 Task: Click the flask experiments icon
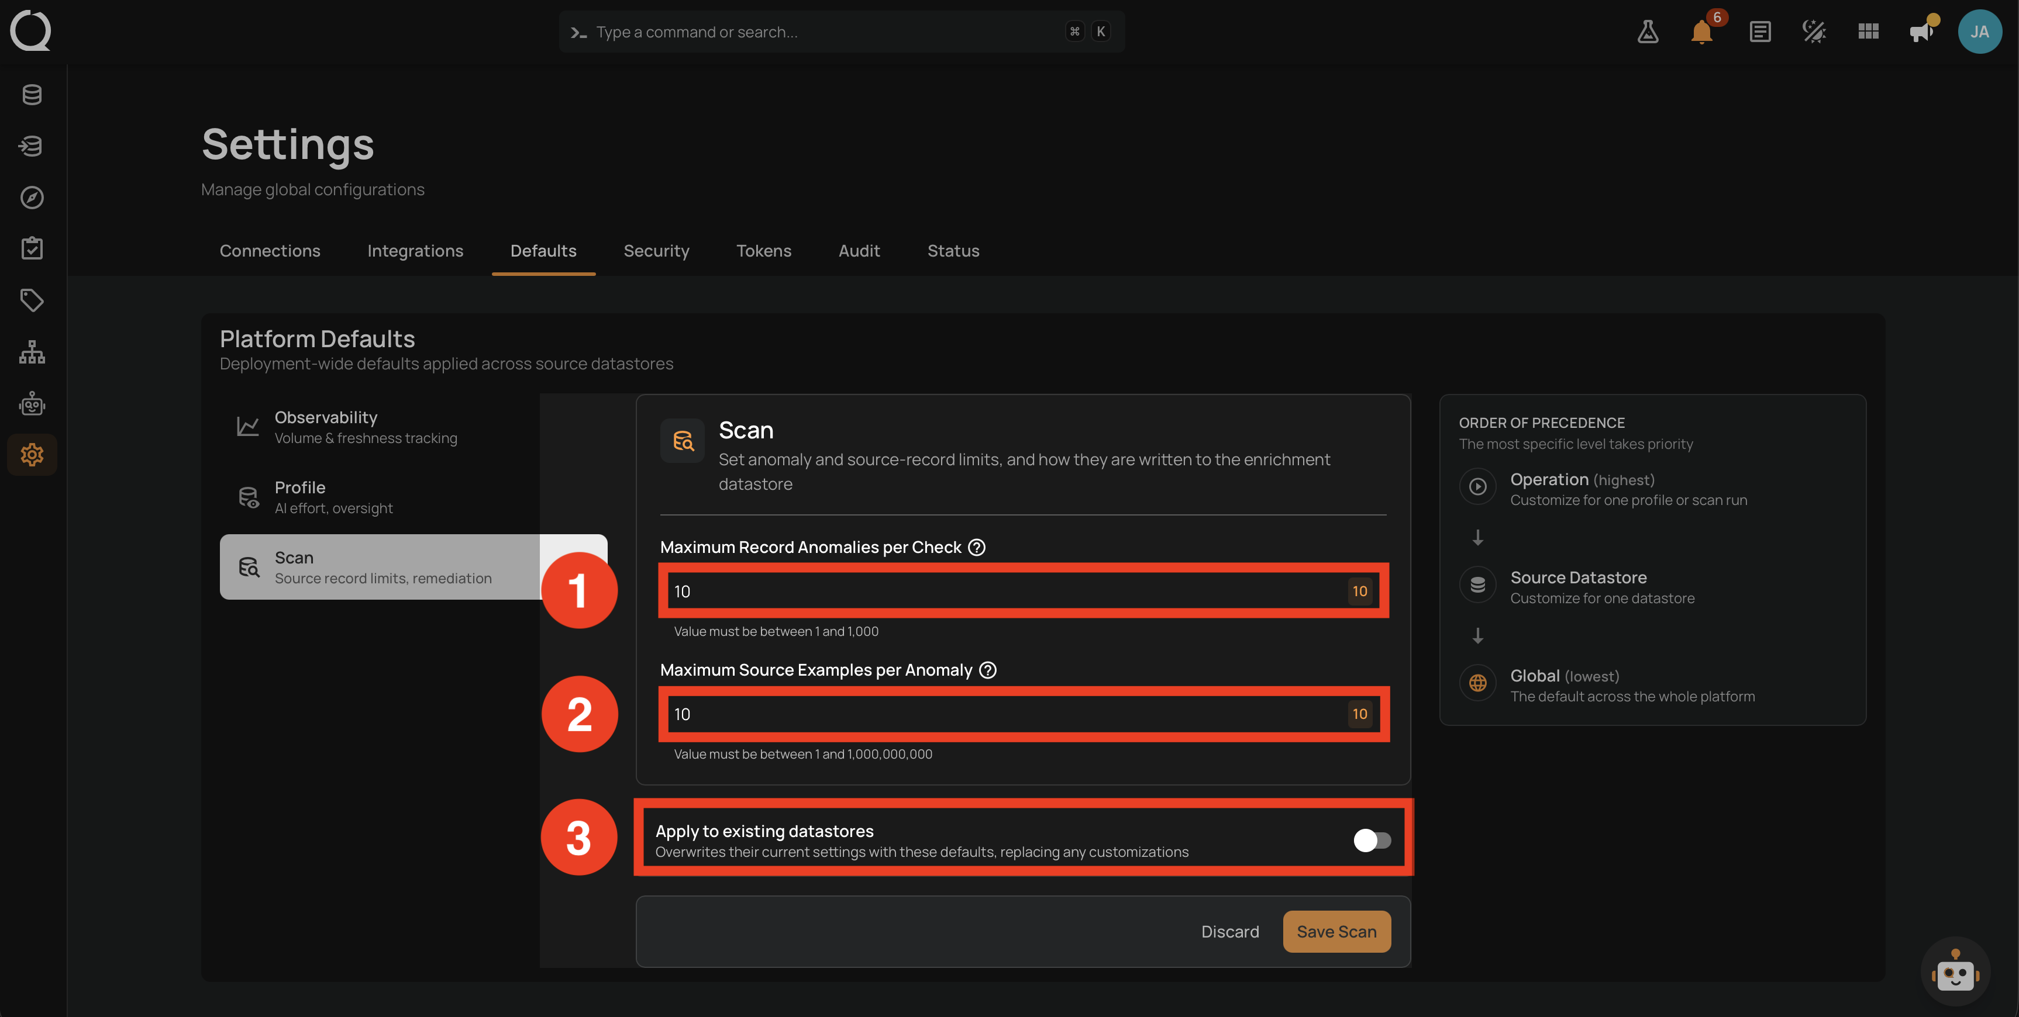pyautogui.click(x=1648, y=32)
